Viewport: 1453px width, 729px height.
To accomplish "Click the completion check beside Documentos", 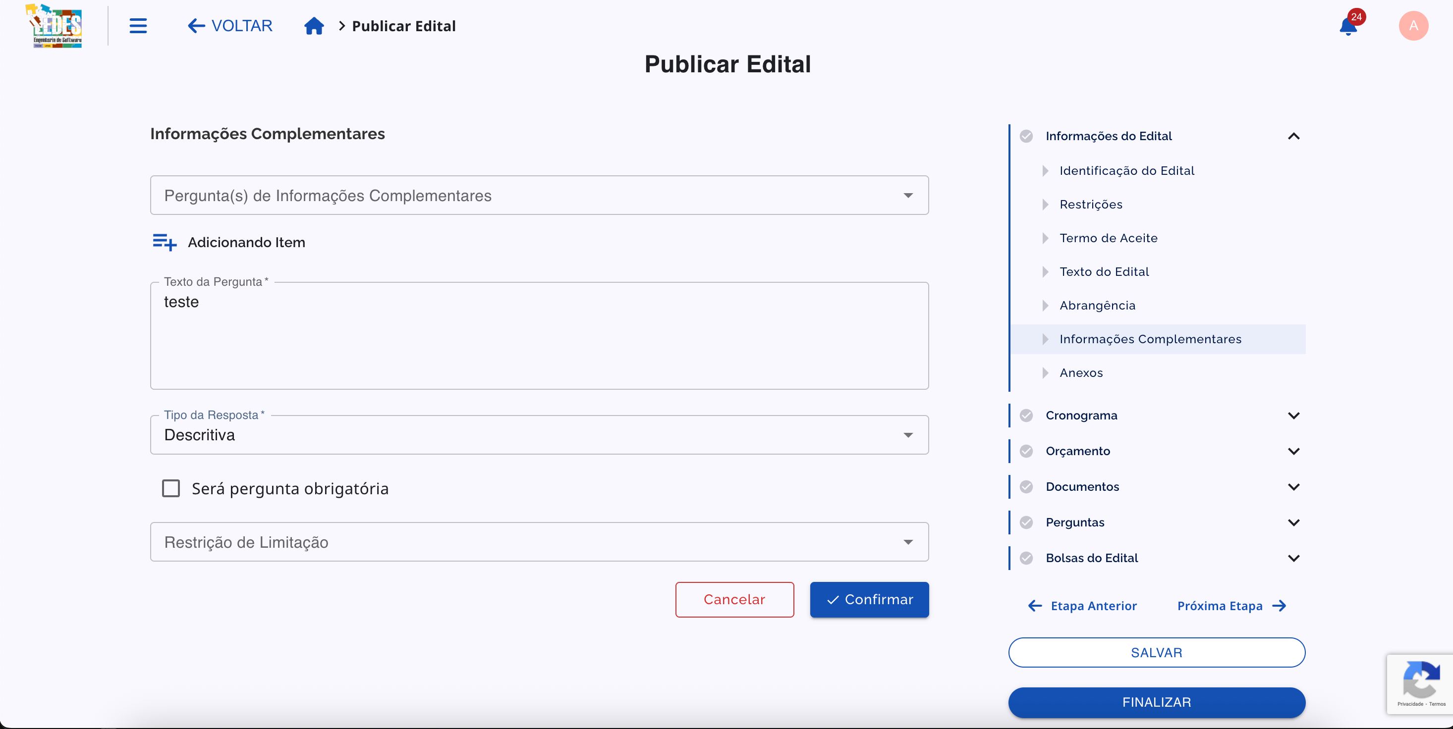I will 1027,486.
